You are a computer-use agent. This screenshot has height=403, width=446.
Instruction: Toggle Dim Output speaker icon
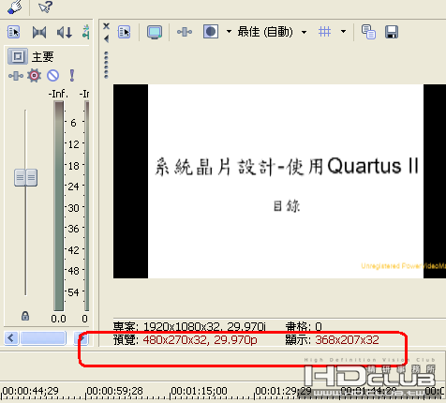[65, 32]
